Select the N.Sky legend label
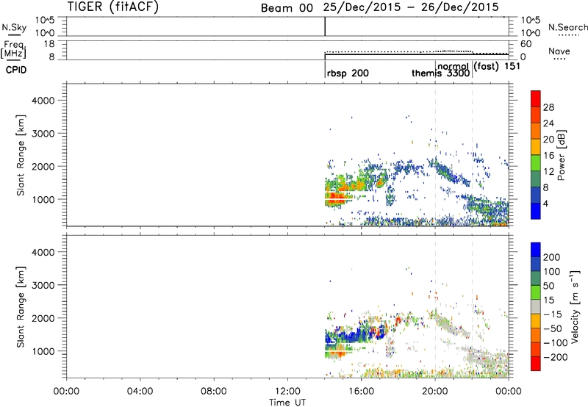Image resolution: width=588 pixels, height=407 pixels. click(14, 27)
